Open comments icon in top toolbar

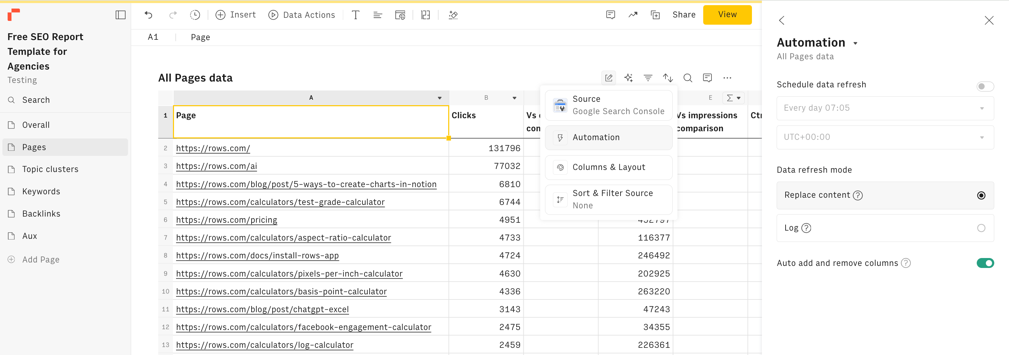point(610,15)
